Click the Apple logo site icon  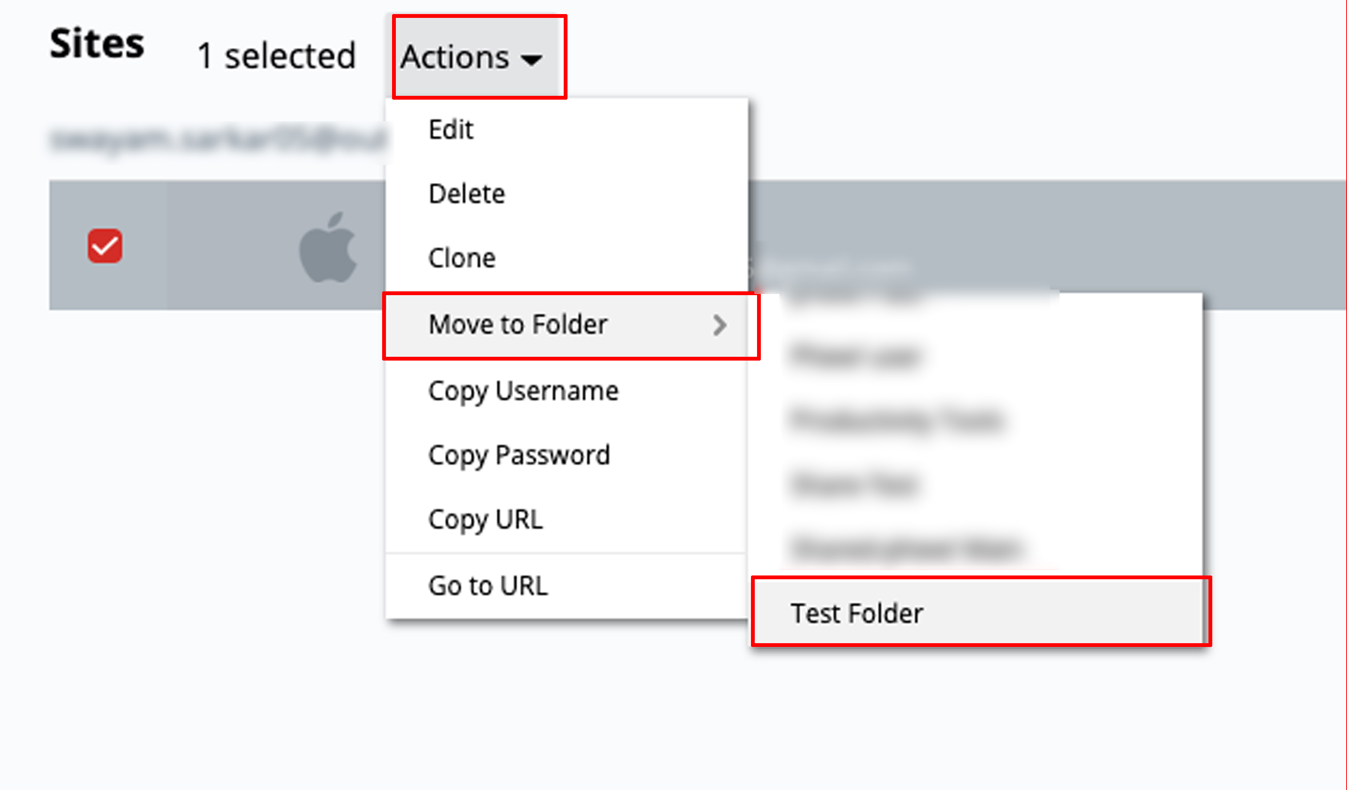(x=328, y=247)
